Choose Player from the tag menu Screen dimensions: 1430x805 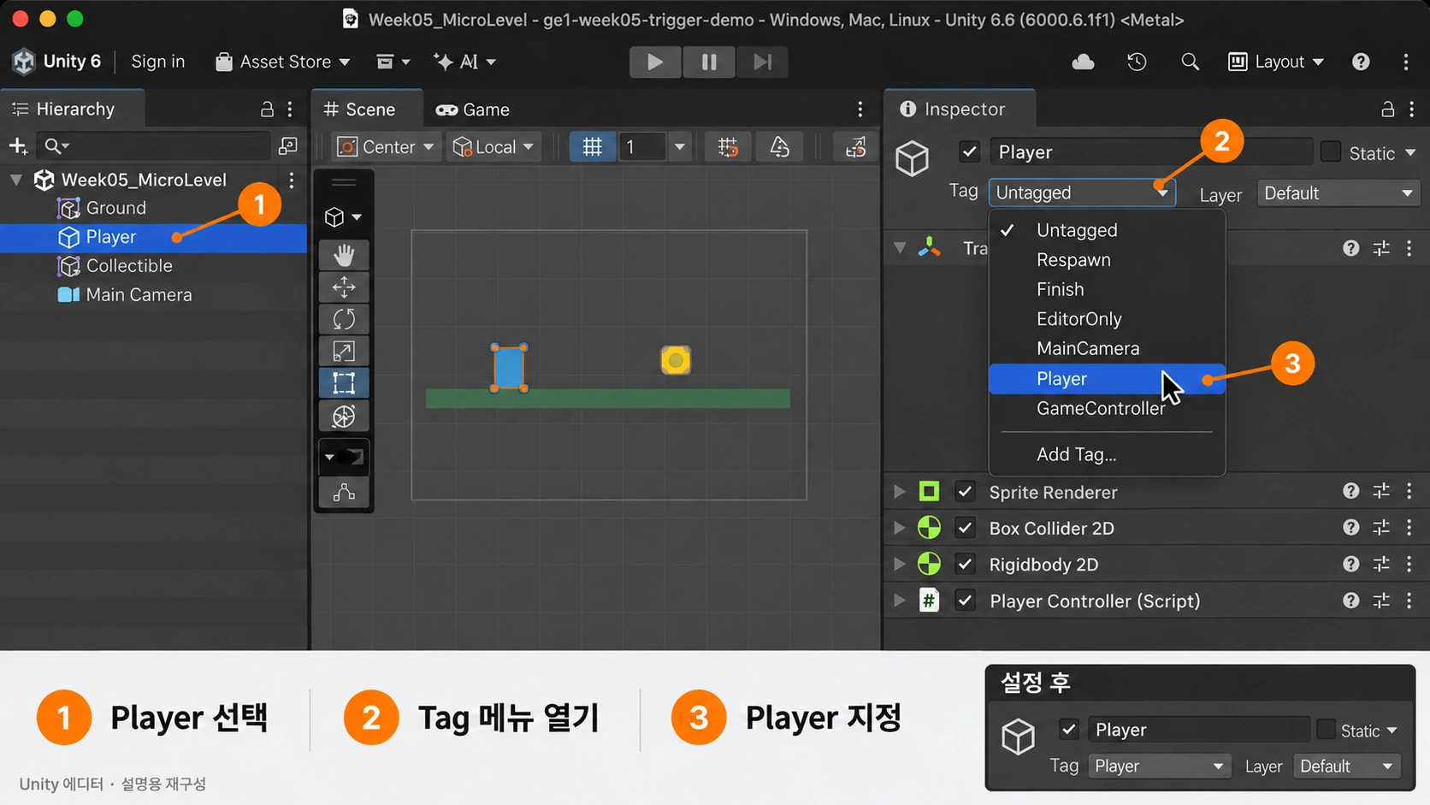pyautogui.click(x=1107, y=379)
